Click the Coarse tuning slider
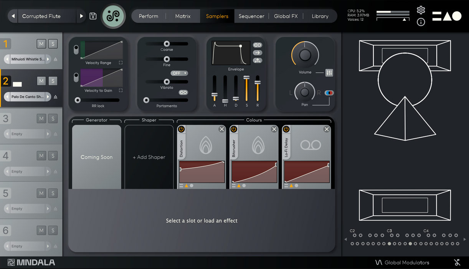Image resolution: width=469 pixels, height=269 pixels. pos(167,44)
